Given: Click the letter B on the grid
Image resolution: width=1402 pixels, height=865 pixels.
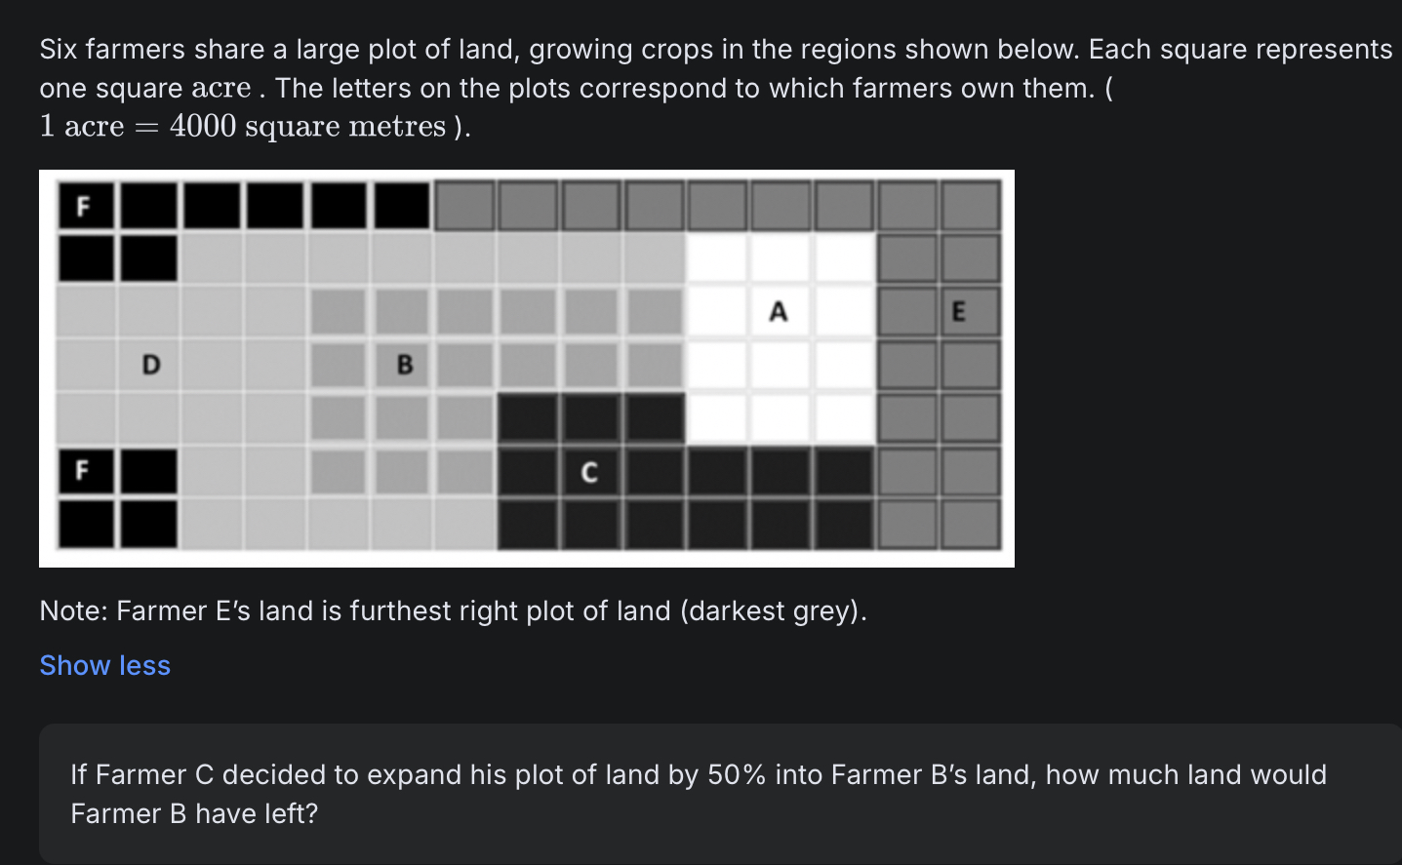Looking at the screenshot, I should pyautogui.click(x=405, y=366).
